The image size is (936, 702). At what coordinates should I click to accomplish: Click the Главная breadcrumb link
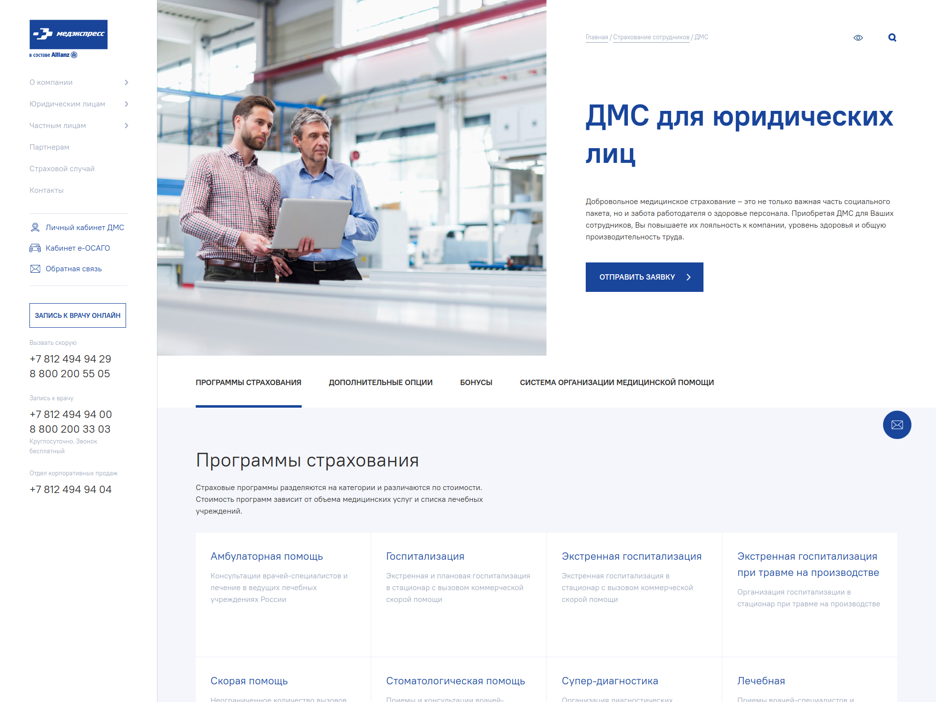point(597,37)
